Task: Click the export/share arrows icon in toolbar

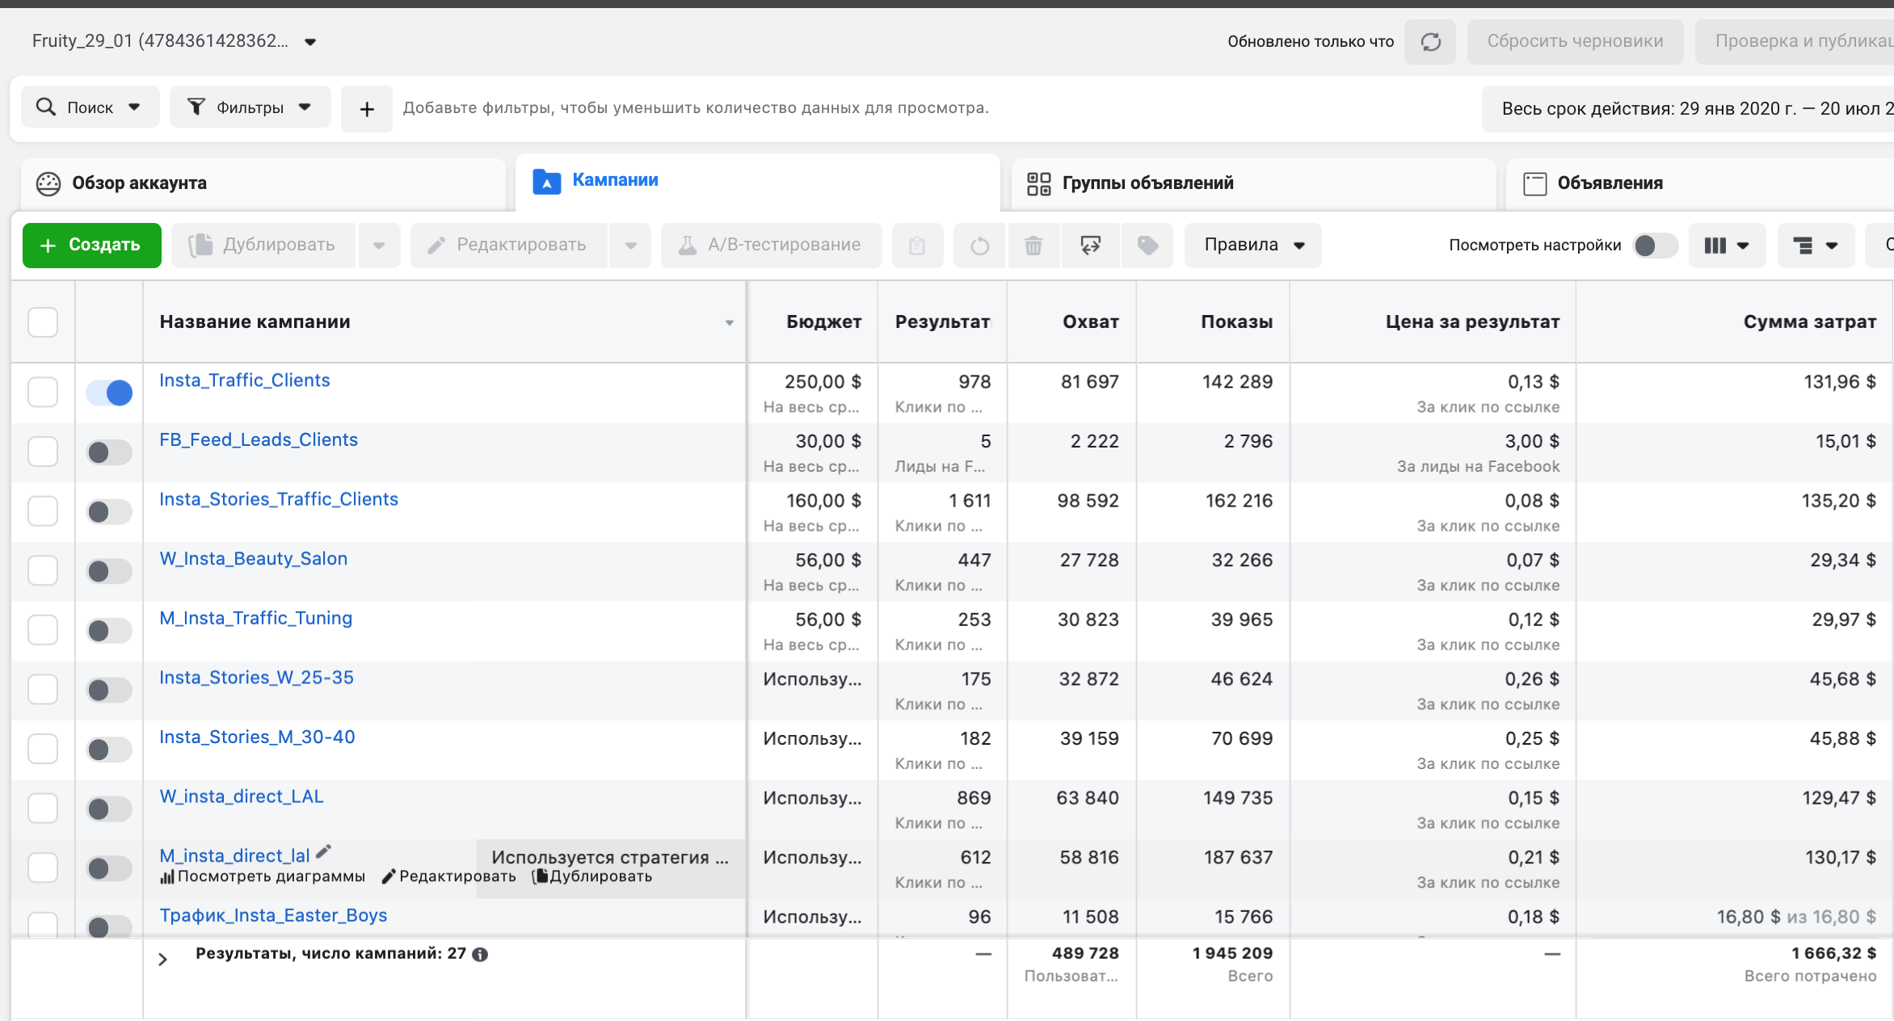Action: 1091,246
